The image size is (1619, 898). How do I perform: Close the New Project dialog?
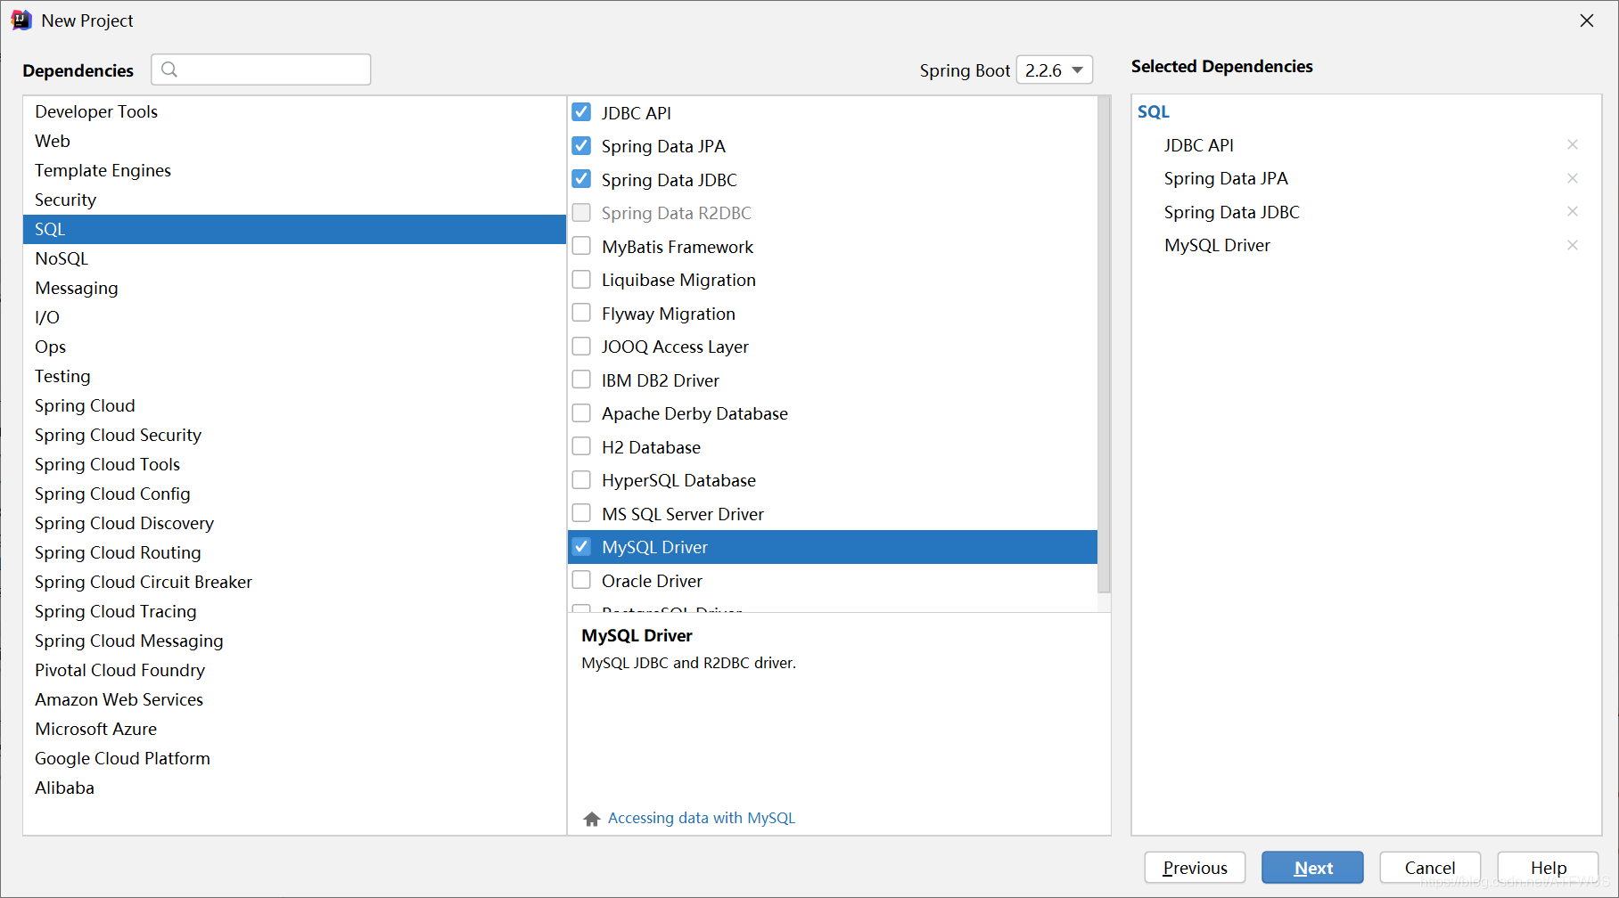pyautogui.click(x=1587, y=20)
